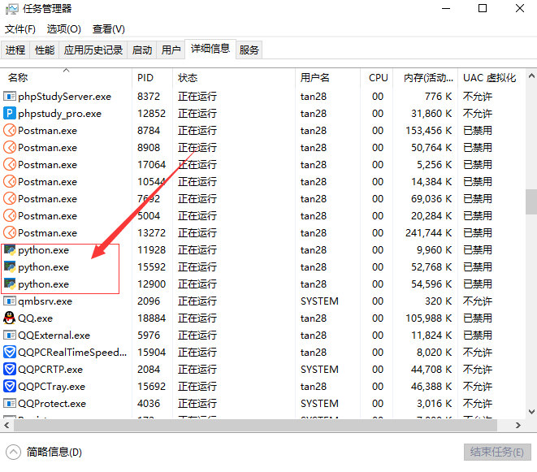This screenshot has height=472, width=537.
Task: Click the QQExternal.exe process icon
Action: [10, 335]
